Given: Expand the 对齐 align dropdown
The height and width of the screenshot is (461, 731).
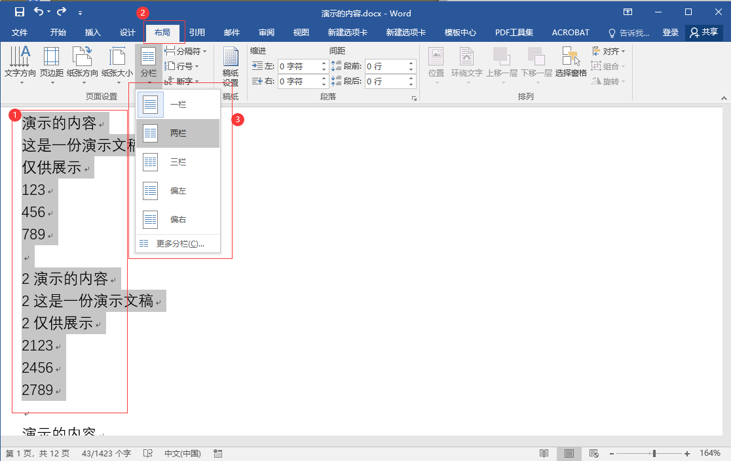Looking at the screenshot, I should pyautogui.click(x=609, y=51).
